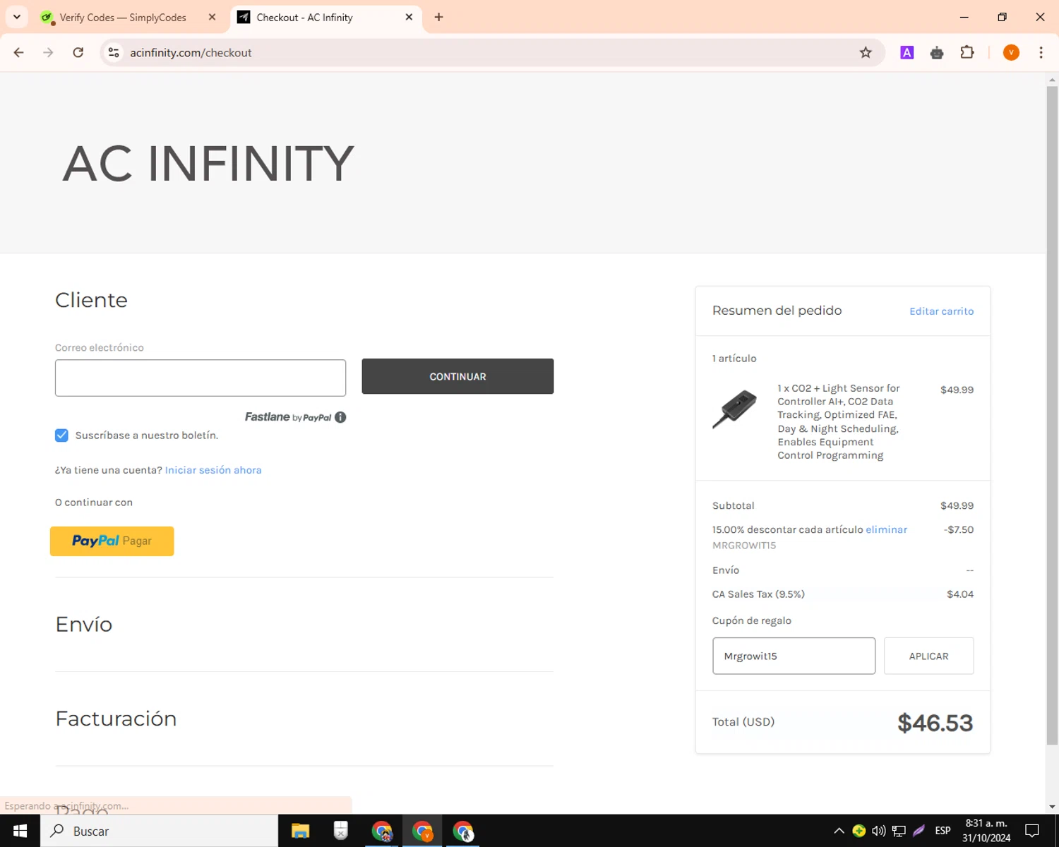Image resolution: width=1059 pixels, height=847 pixels.
Task: Click the MRGROWIT15 coupon code text
Action: point(744,546)
